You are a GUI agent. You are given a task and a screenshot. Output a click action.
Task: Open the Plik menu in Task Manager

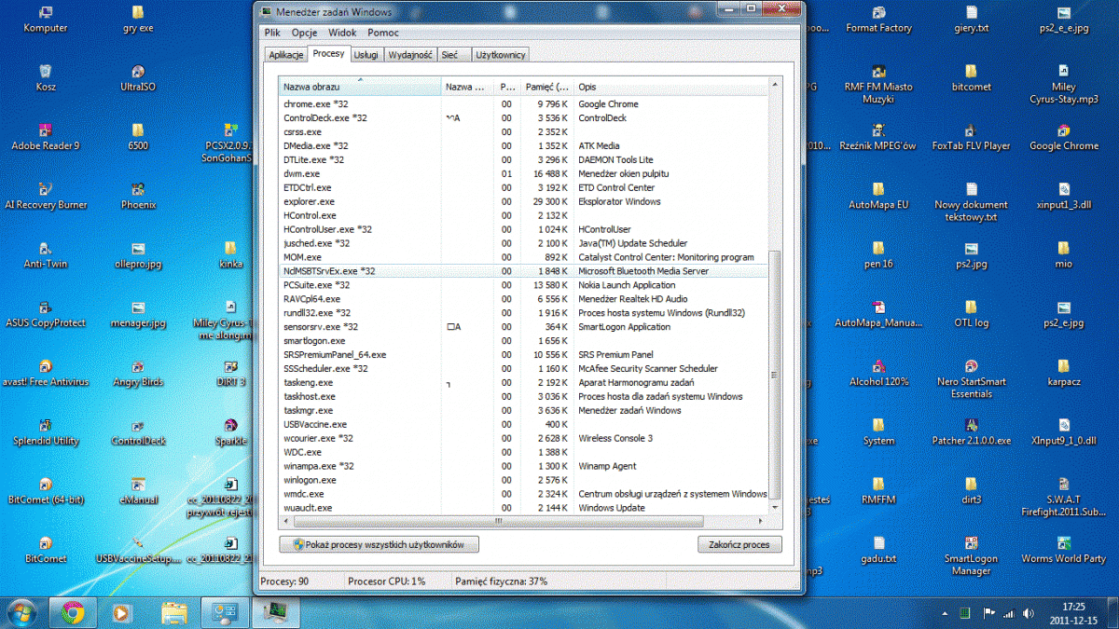coord(272,33)
